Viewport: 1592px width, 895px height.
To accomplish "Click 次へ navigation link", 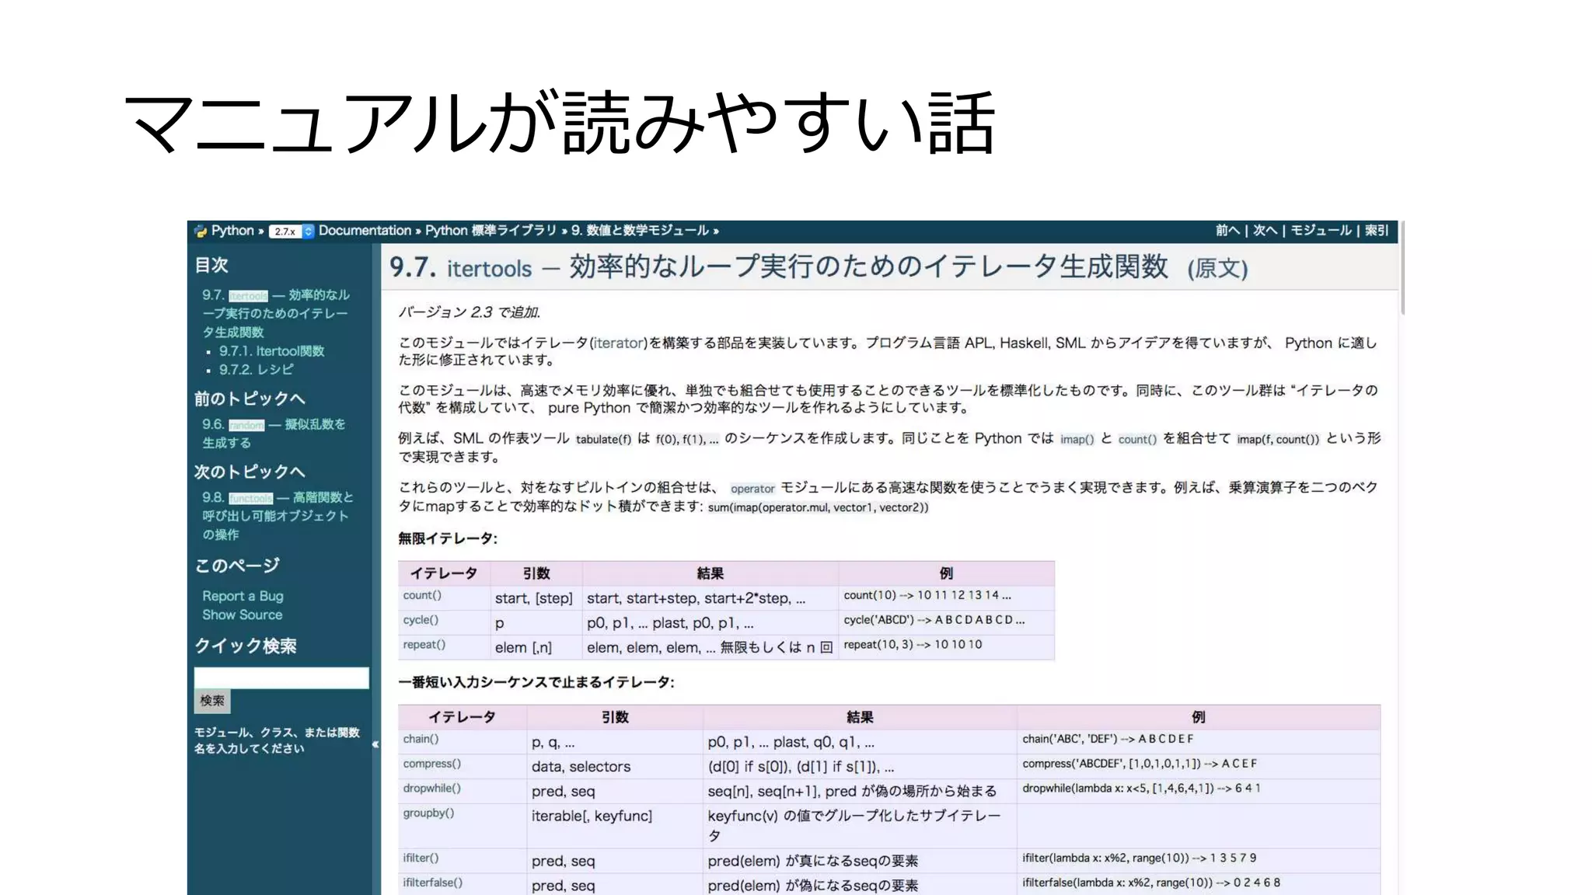I will click(1265, 231).
